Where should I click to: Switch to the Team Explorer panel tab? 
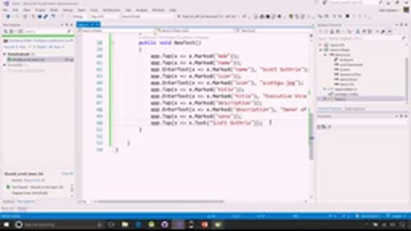click(x=354, y=108)
